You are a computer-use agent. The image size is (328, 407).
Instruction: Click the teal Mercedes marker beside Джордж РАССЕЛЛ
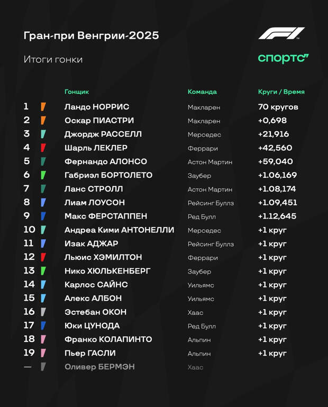[x=43, y=134]
